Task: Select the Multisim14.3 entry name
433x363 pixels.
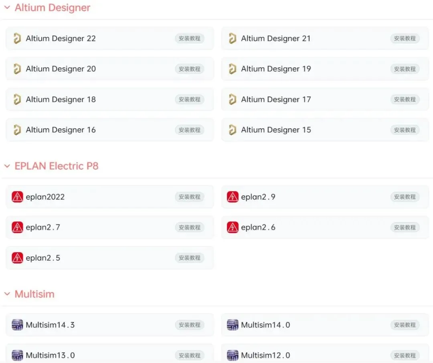Action: (x=50, y=325)
